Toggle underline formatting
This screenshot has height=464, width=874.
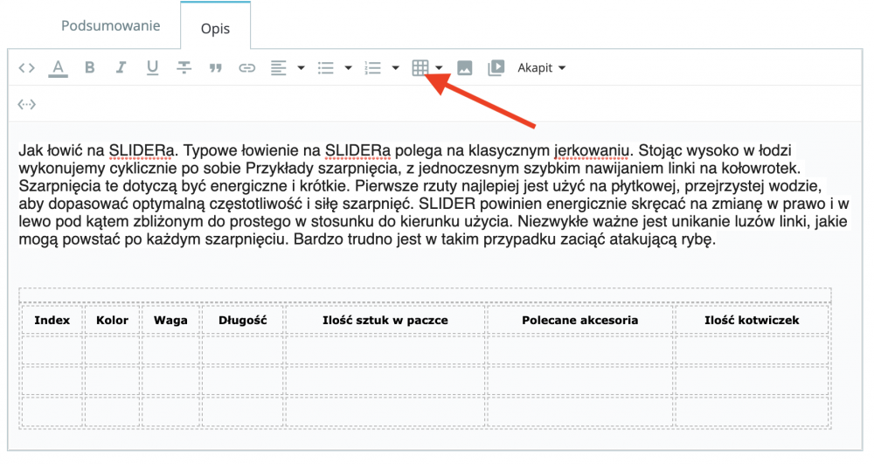[152, 68]
